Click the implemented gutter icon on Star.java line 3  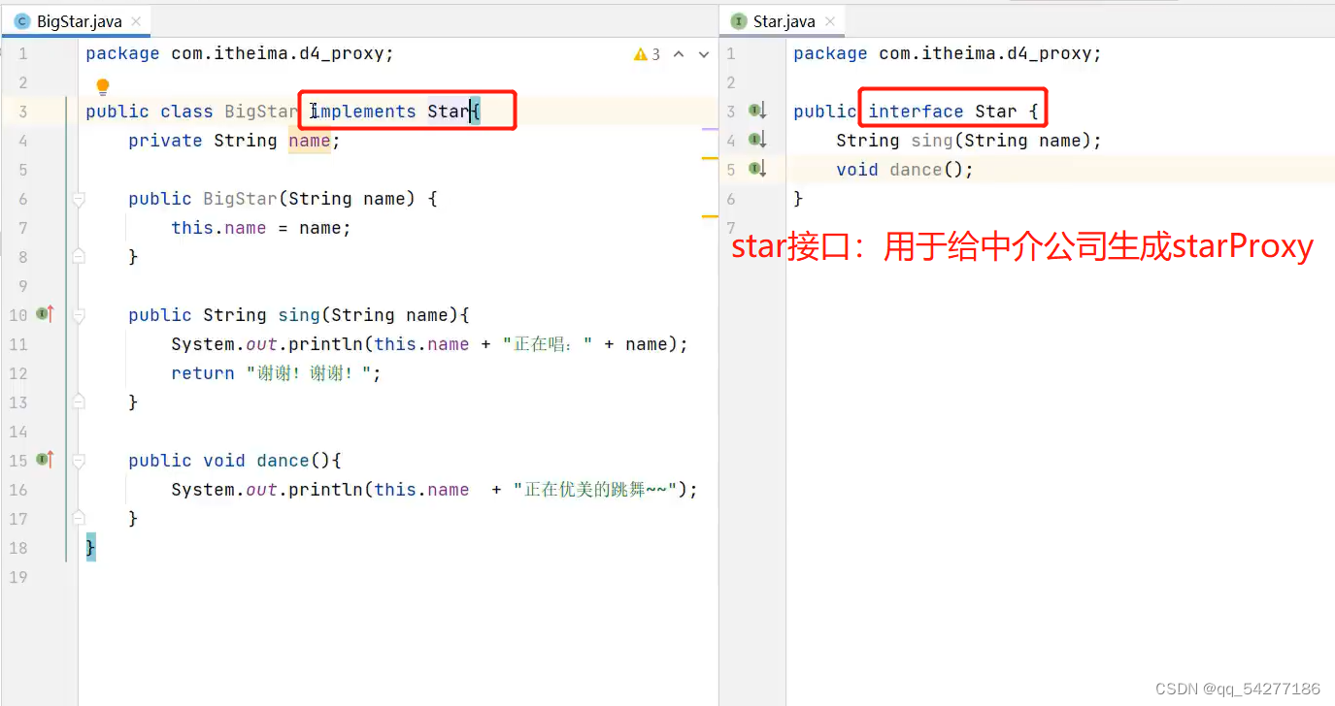pos(758,112)
